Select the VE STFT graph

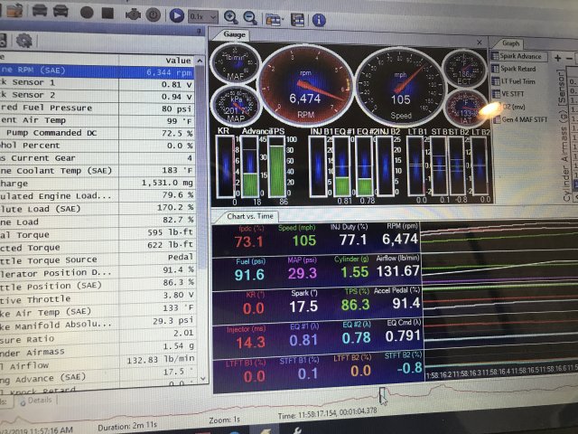click(508, 94)
